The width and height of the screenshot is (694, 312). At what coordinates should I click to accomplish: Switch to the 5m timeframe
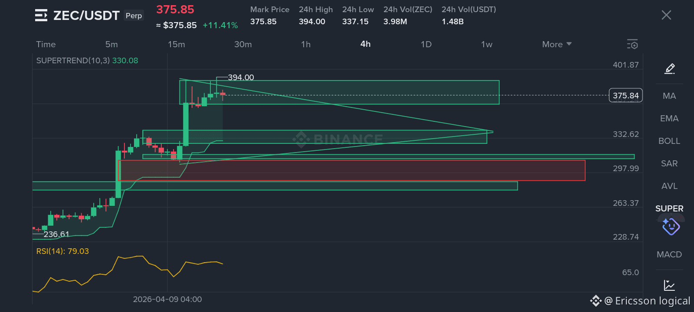point(111,44)
